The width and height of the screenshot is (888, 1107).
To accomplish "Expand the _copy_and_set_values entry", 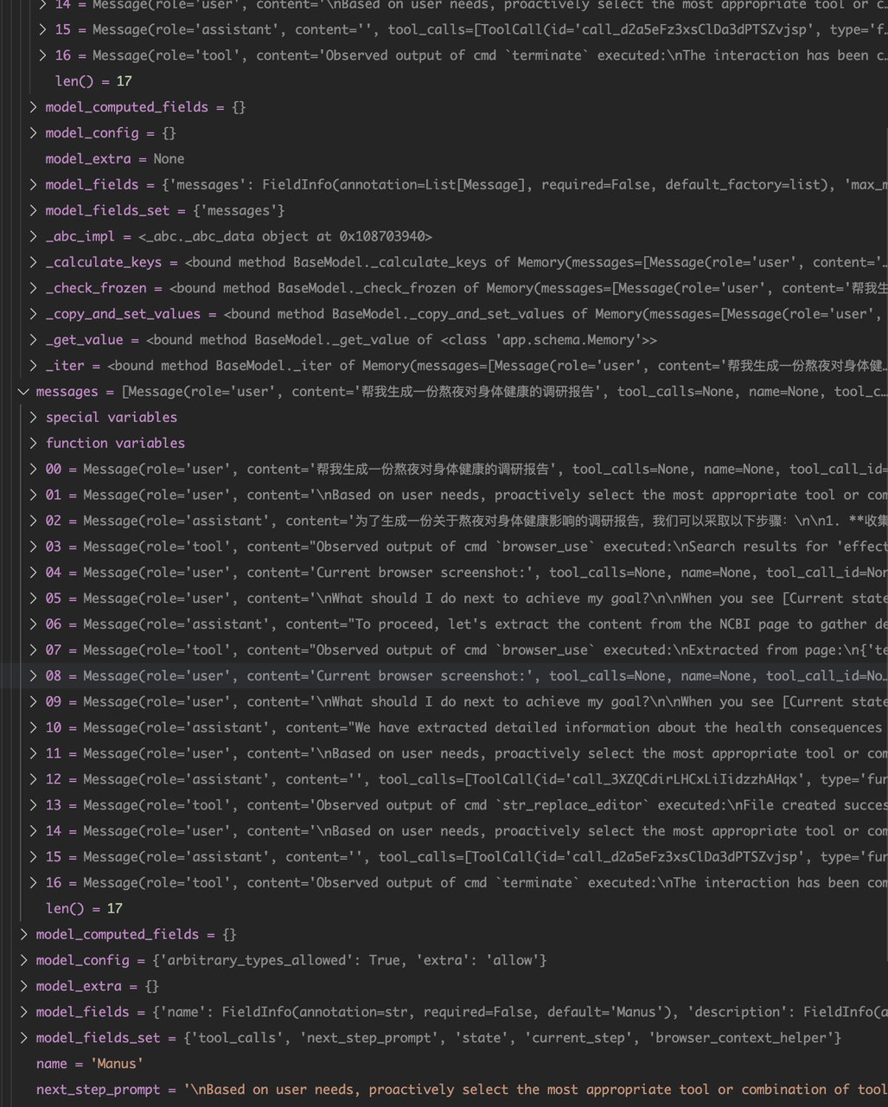I will click(34, 314).
